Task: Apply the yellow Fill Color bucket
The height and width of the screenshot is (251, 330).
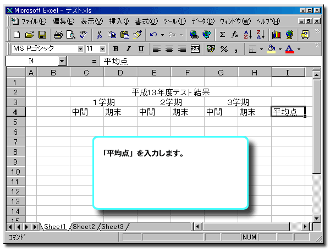Action: tap(271, 49)
